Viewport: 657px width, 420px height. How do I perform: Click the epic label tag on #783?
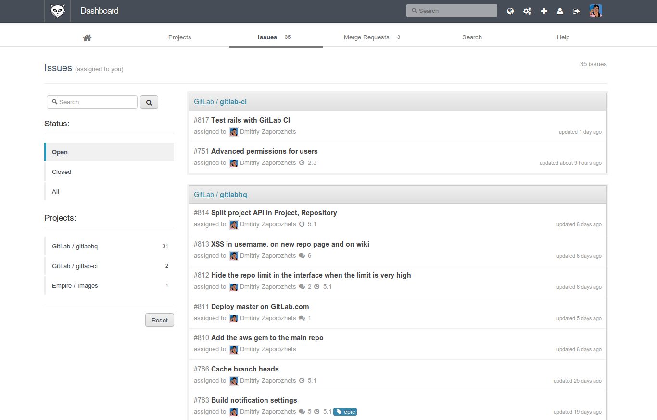(x=345, y=412)
